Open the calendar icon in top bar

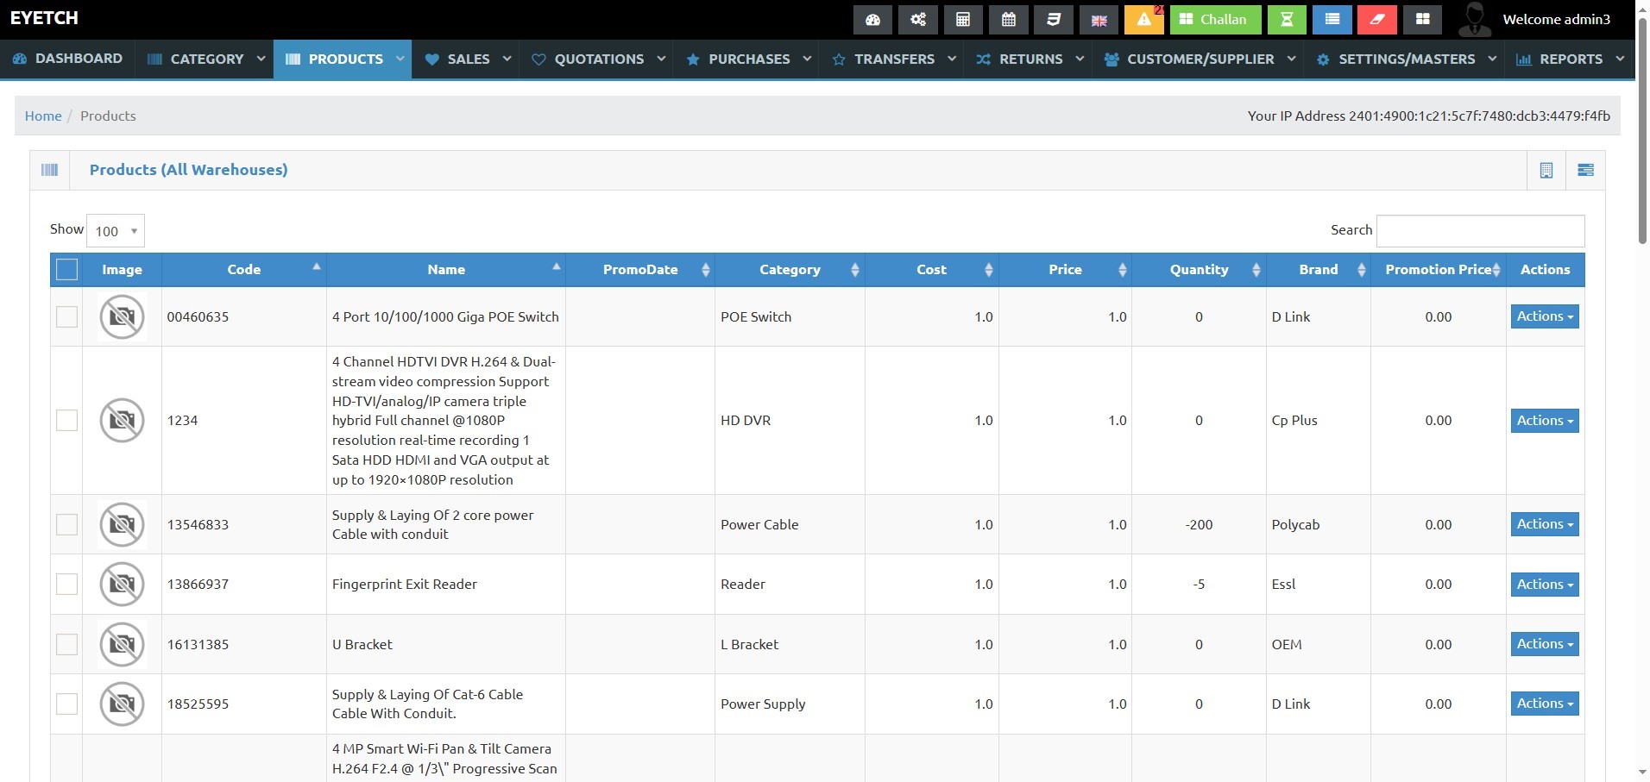[x=1008, y=19]
